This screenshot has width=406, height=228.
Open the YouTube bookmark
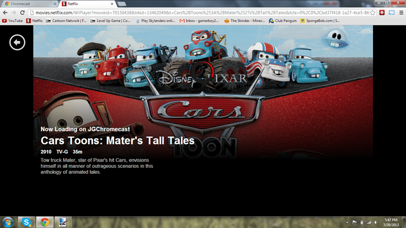click(x=12, y=21)
